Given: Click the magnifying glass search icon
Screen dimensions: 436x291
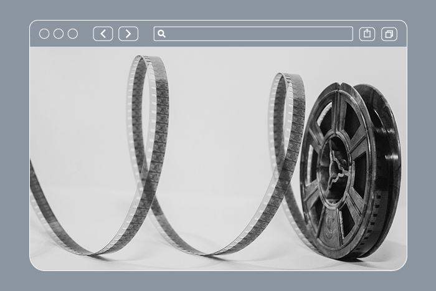Looking at the screenshot, I should tap(161, 34).
